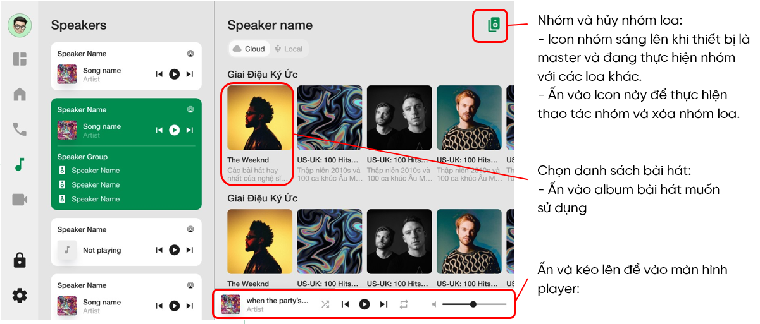Screen dimensions: 760x324
Task: Toggle repeat in bottom player bar
Action: [x=404, y=304]
